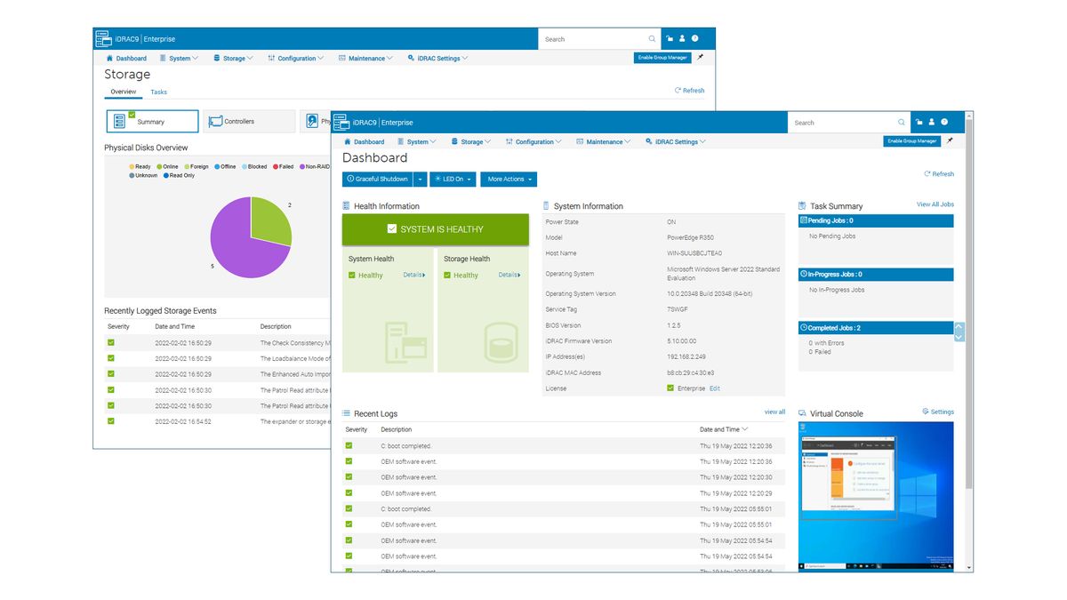Open the help question-mark icon in Dashboard window header
The image size is (1067, 600).
click(x=944, y=123)
